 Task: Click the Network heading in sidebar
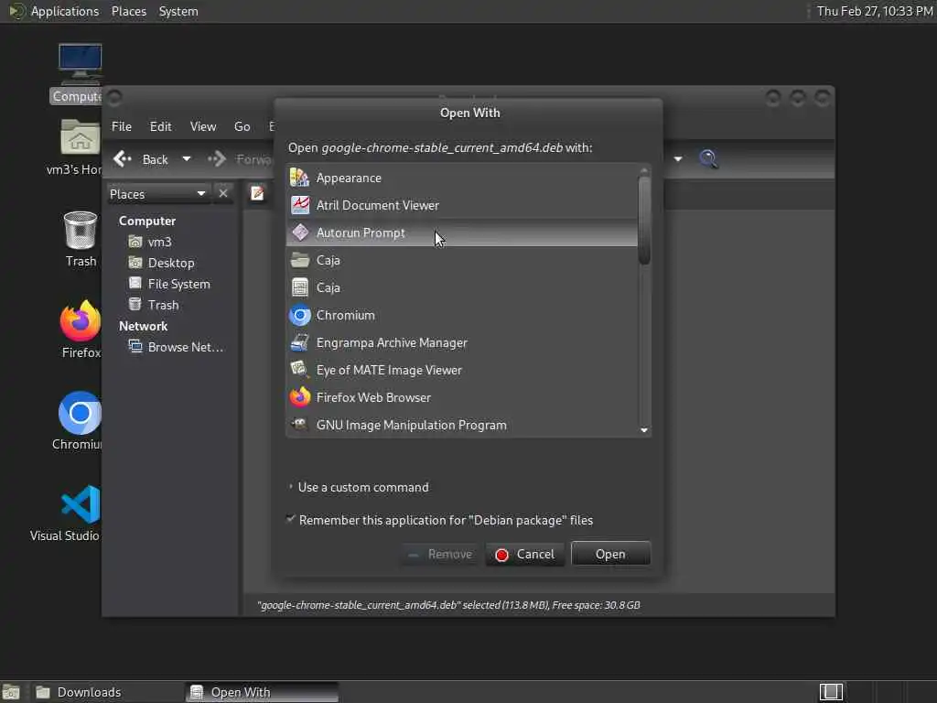143,326
